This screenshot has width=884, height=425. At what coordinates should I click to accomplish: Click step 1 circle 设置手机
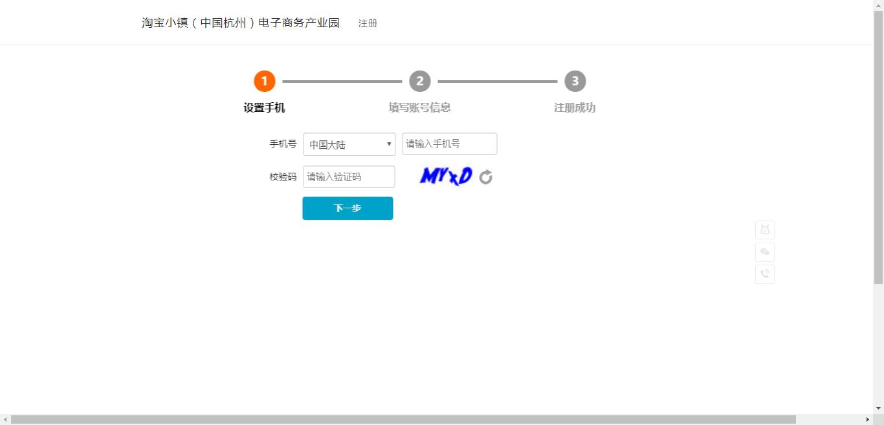(263, 81)
